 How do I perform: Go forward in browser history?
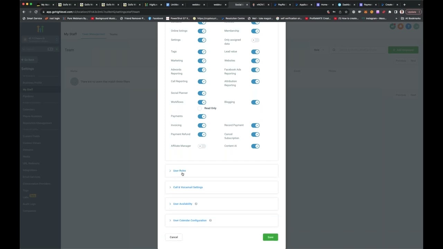coord(30,12)
